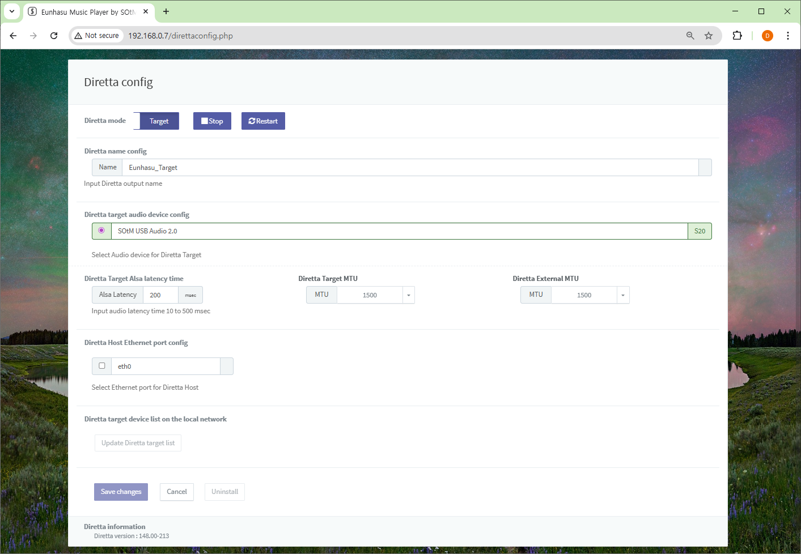801x554 pixels.
Task: Select the SOtM USB Audio 2.0 radio button
Action: pyautogui.click(x=101, y=231)
